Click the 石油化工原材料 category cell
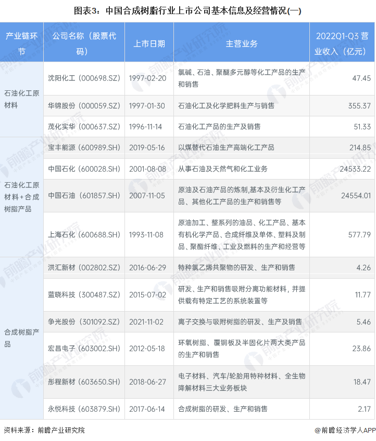This screenshot has width=376, height=441. click(21, 99)
